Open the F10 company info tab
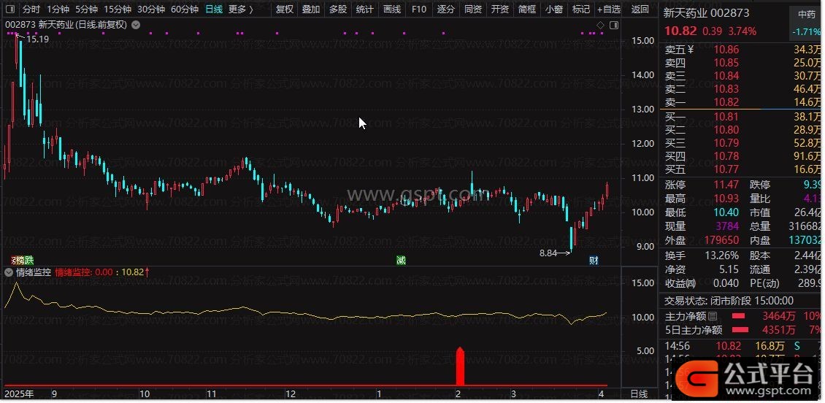The image size is (825, 403). tap(418, 9)
